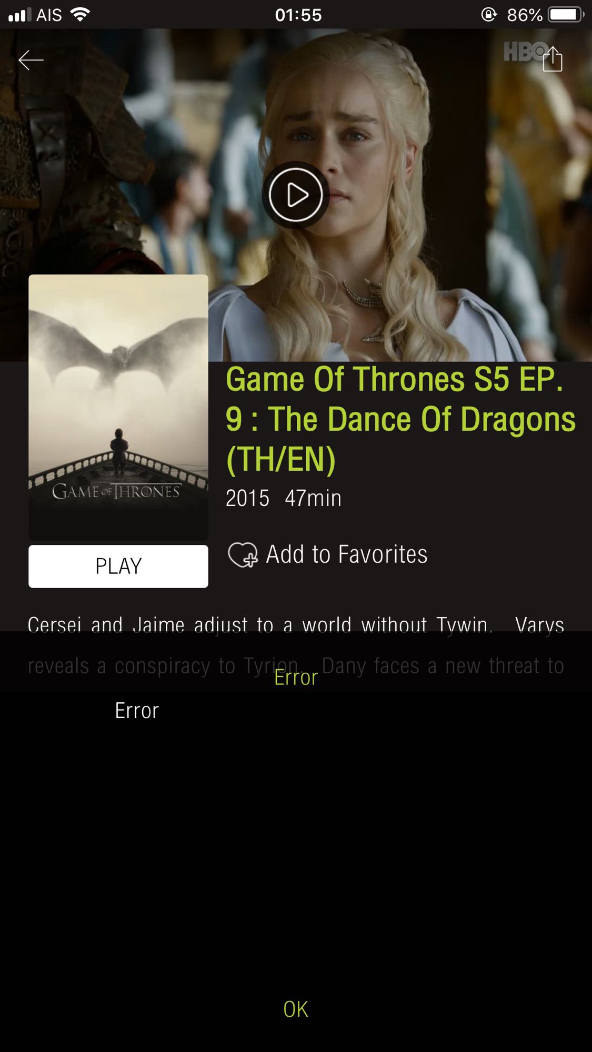Tap the Wi-Fi status icon
The height and width of the screenshot is (1052, 592).
[80, 15]
